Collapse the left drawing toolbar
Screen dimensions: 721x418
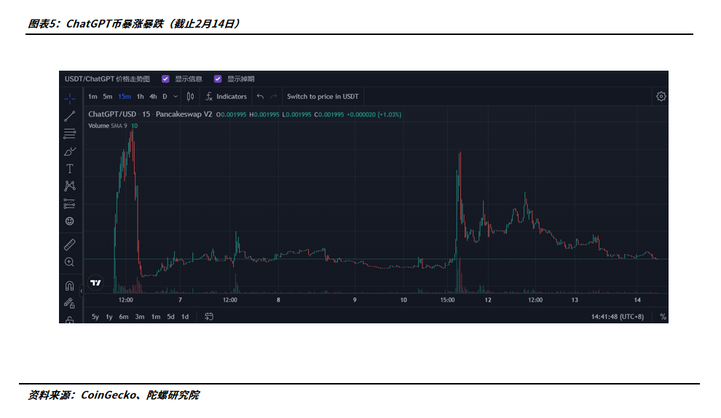coord(82,291)
